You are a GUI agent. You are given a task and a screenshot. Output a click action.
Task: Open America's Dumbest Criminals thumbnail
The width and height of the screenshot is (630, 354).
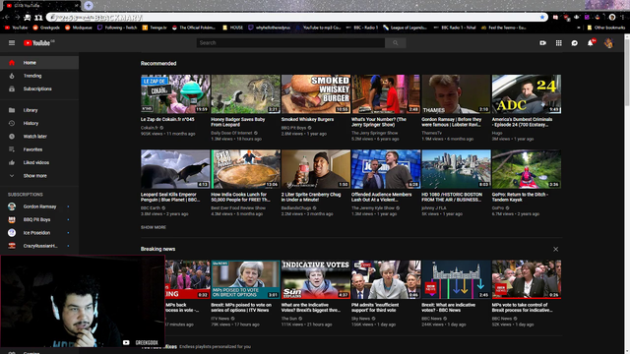(527, 94)
